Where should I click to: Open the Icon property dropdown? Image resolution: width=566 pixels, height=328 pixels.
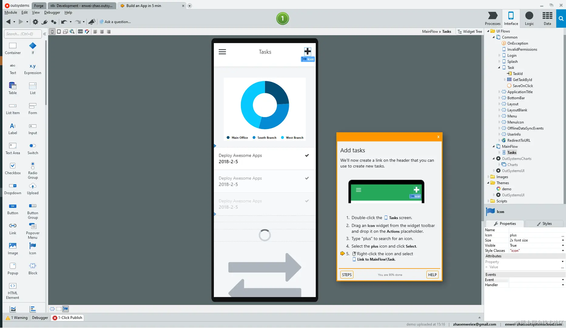tap(563, 235)
